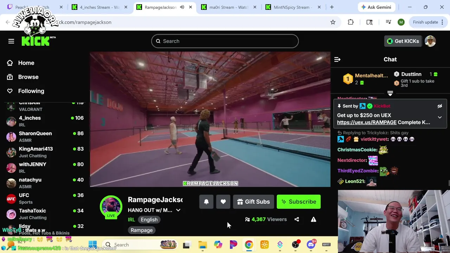Open natachyu channel in the sidebar
The height and width of the screenshot is (253, 450).
pos(45,183)
